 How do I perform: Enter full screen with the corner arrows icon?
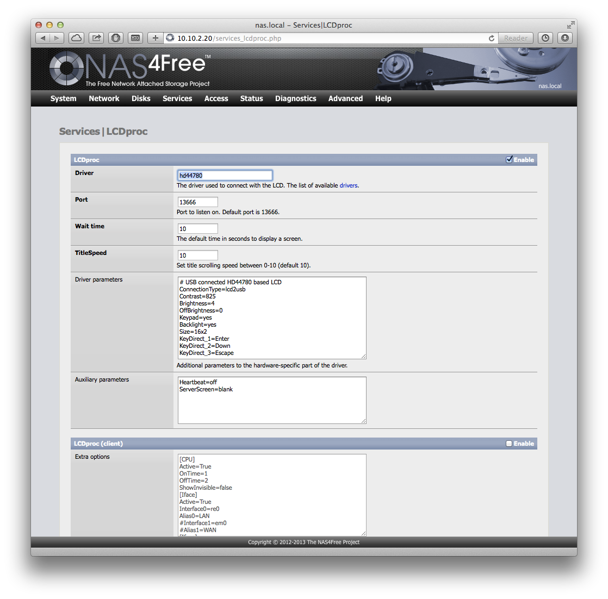pos(570,25)
